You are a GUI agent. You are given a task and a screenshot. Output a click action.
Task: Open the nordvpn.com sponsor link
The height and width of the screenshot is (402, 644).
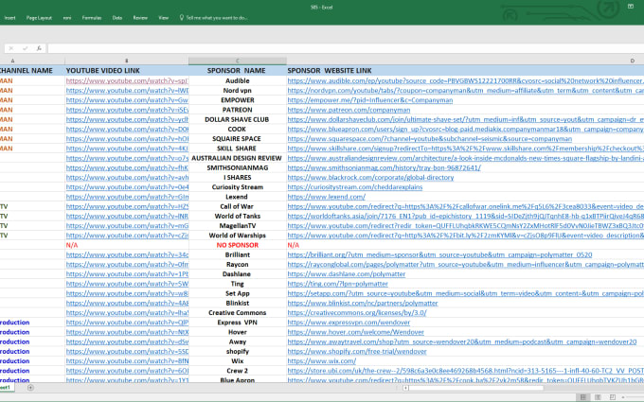point(465,90)
